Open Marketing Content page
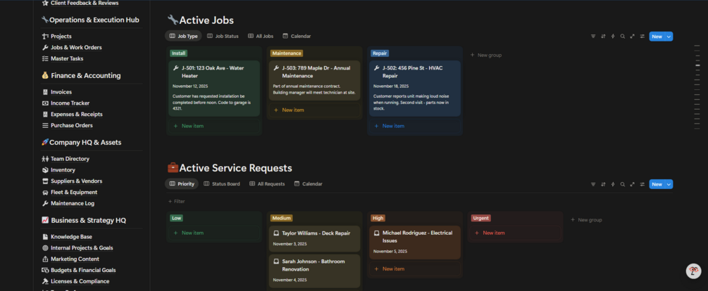 click(75, 259)
